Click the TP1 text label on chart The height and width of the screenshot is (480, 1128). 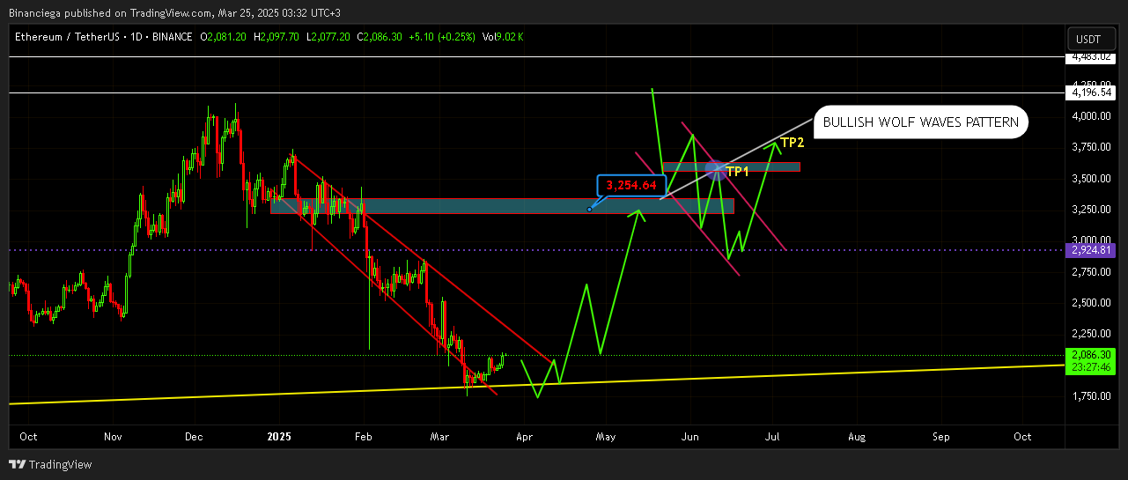737,171
